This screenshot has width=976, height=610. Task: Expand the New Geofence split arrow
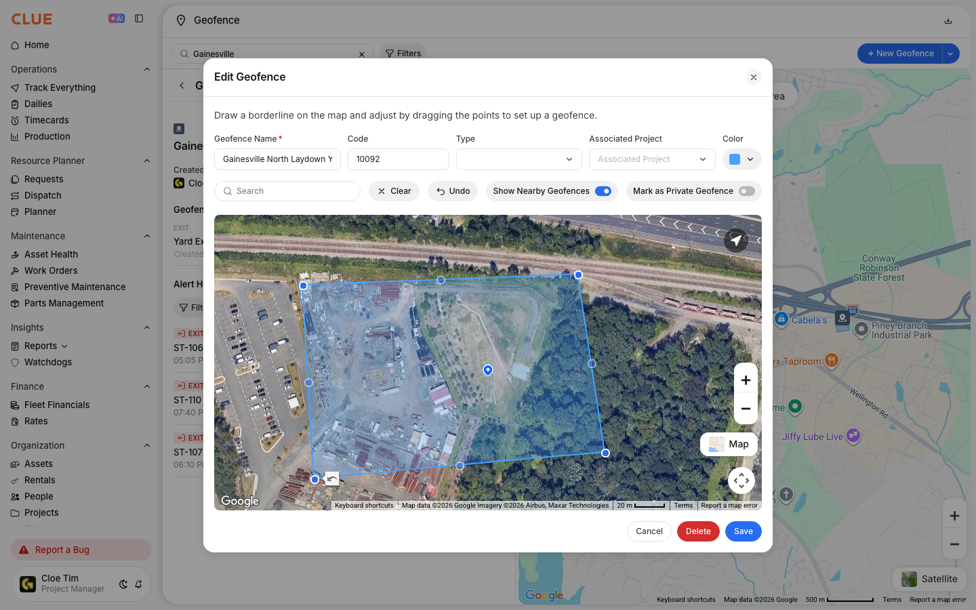pyautogui.click(x=951, y=54)
